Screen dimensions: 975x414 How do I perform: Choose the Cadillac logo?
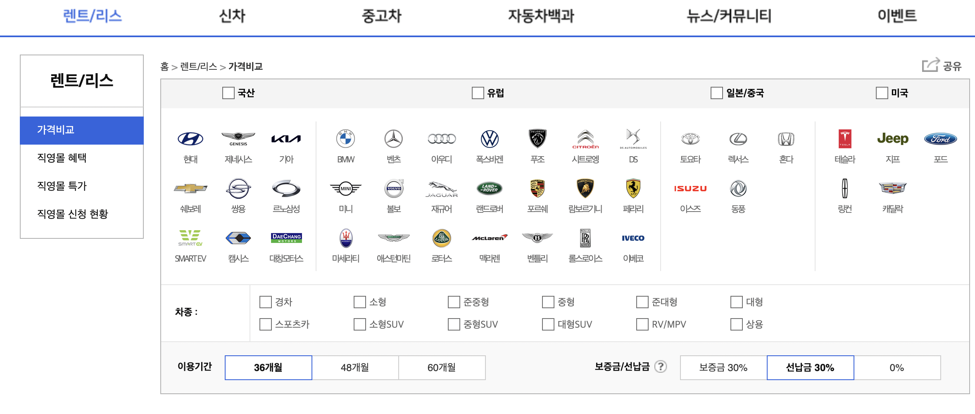pos(893,188)
